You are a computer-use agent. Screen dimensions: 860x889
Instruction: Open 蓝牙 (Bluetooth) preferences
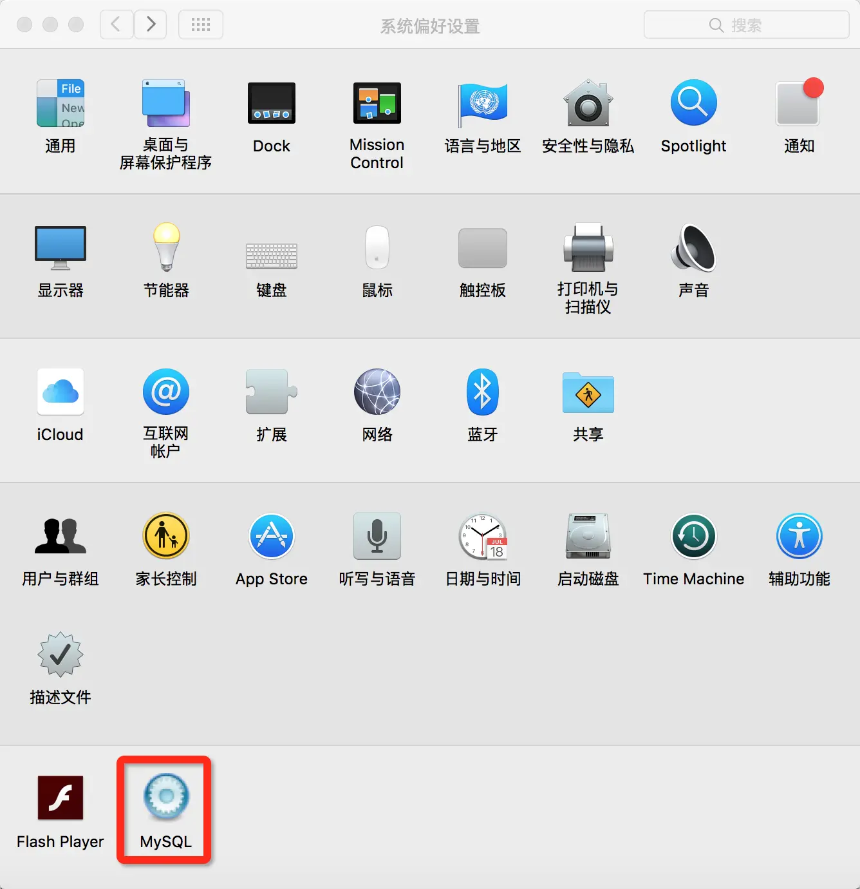[x=482, y=391]
